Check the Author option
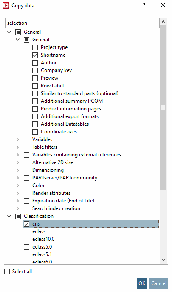172x292 pixels. pyautogui.click(x=35, y=63)
